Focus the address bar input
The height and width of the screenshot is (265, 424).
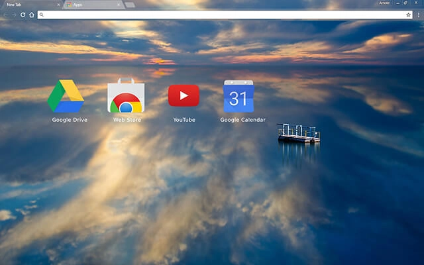pos(225,15)
